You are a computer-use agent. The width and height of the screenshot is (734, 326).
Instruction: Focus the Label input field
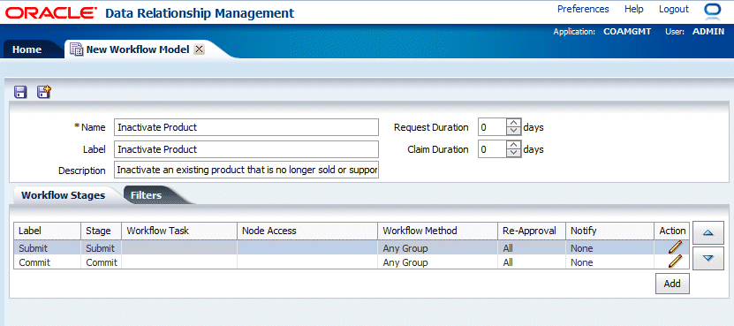(246, 149)
